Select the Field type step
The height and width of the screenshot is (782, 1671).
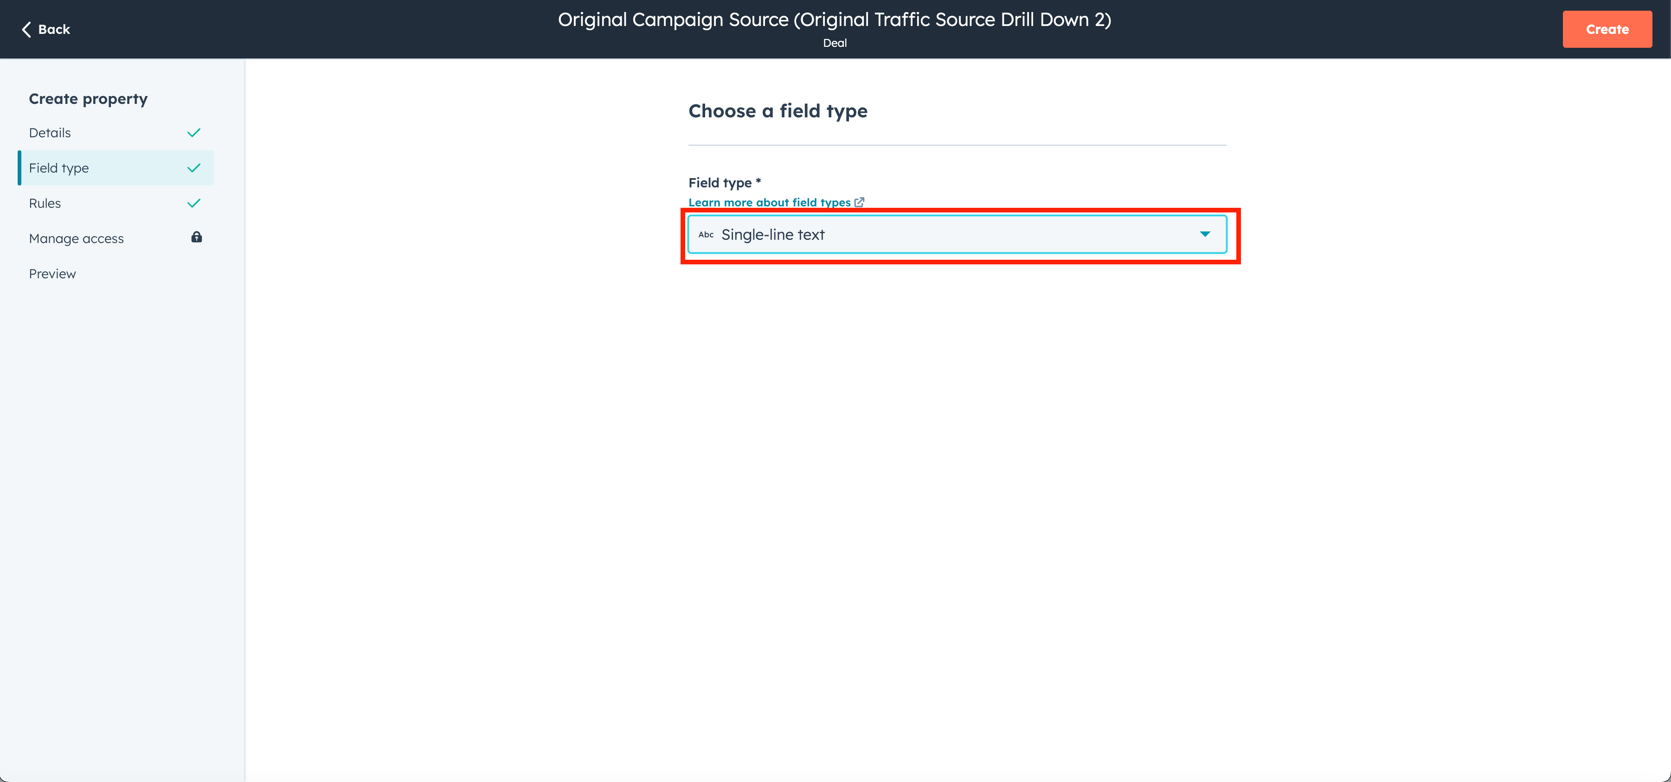(x=116, y=168)
